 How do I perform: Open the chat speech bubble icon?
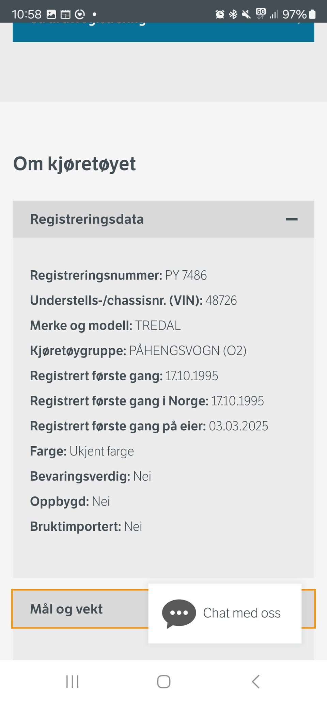(179, 613)
